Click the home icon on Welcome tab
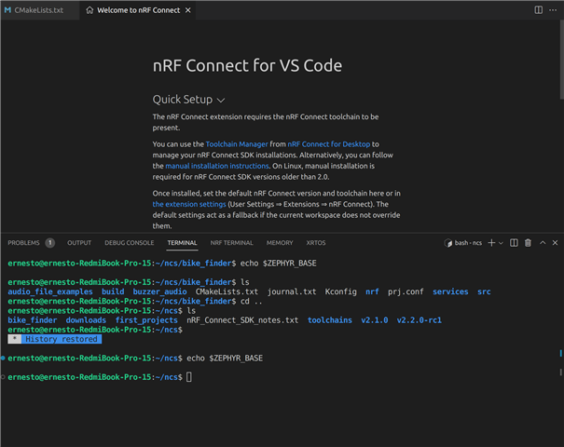This screenshot has width=564, height=447. (x=89, y=10)
